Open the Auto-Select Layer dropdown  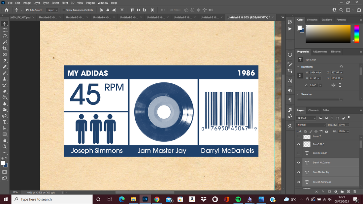[52, 10]
